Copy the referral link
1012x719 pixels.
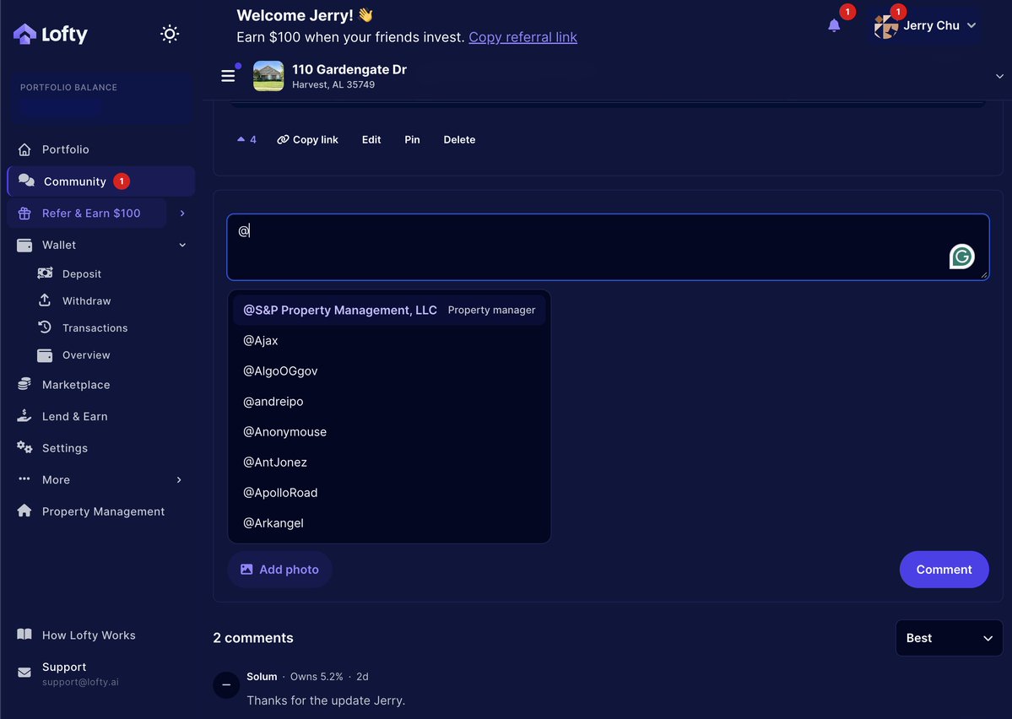(522, 37)
